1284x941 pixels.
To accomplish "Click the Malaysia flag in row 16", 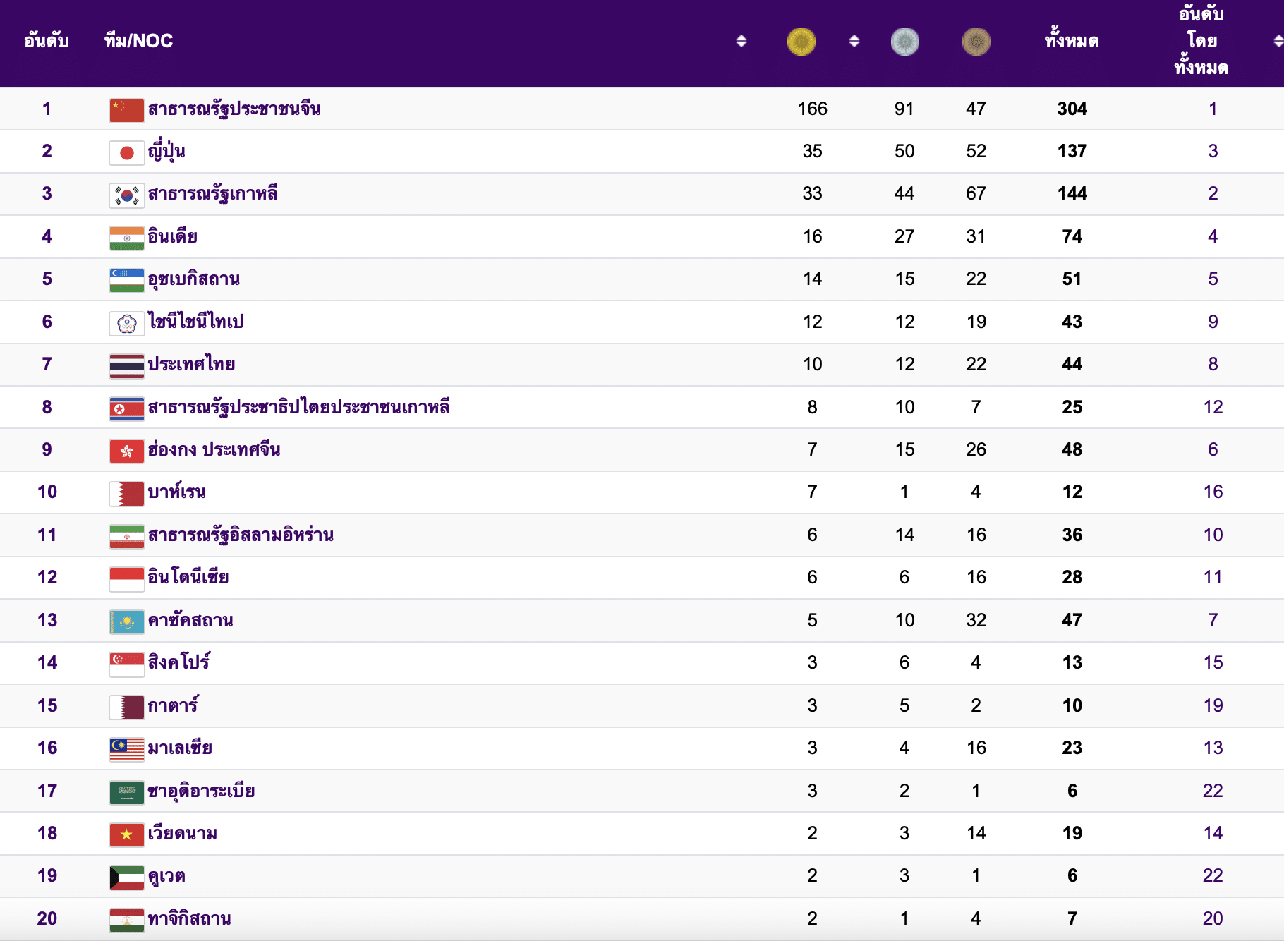I will coord(126,749).
